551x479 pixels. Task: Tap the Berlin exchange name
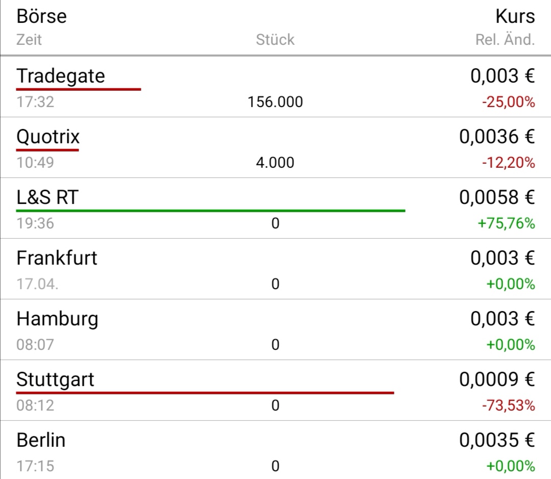pos(41,440)
